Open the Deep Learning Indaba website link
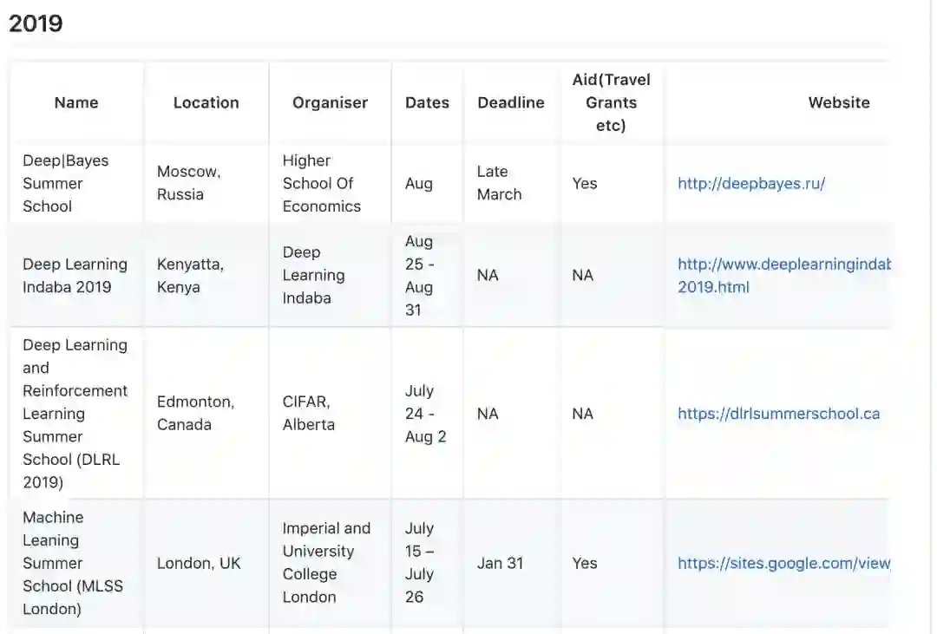The width and height of the screenshot is (937, 634). coord(783,275)
